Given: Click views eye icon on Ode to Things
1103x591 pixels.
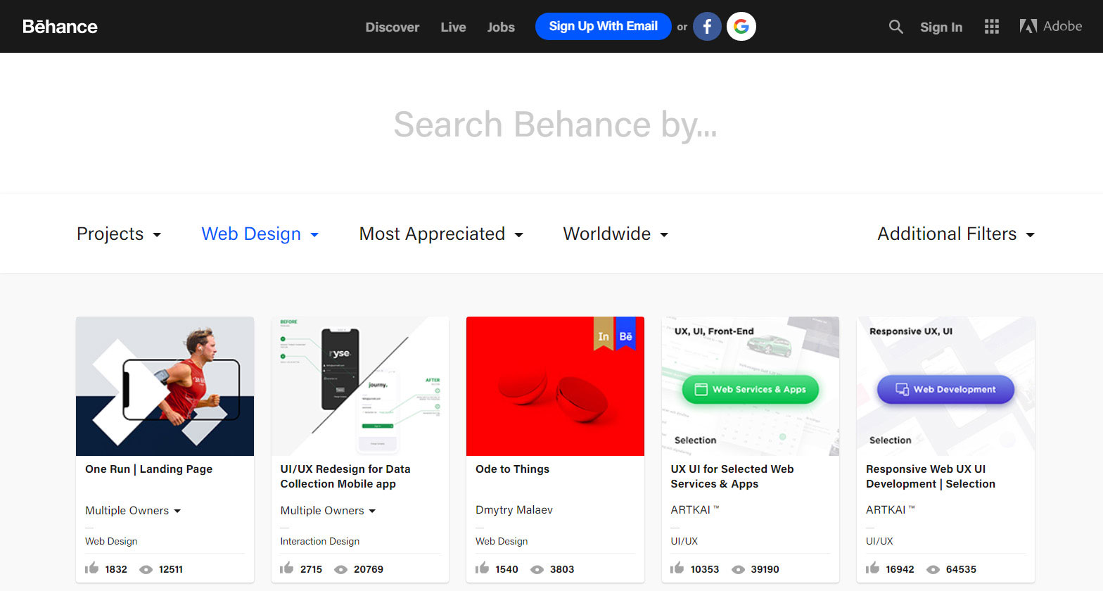Looking at the screenshot, I should 537,569.
